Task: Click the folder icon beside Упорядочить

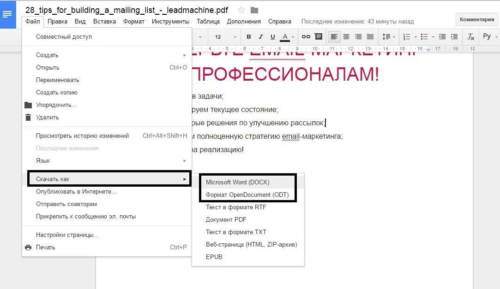Action: [28, 105]
